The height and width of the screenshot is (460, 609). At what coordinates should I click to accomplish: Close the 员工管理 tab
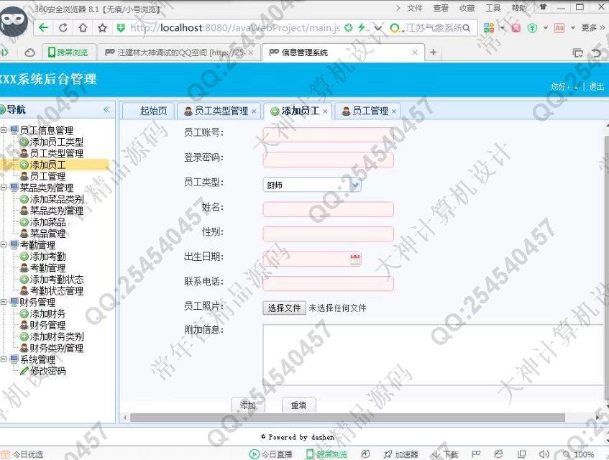coord(394,111)
